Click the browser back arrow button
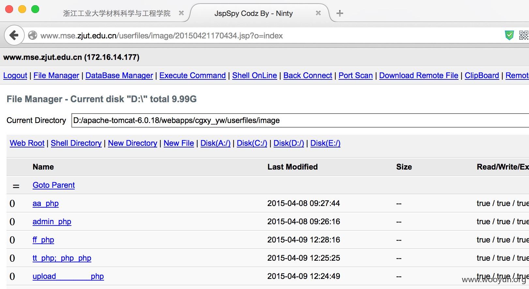The width and height of the screenshot is (529, 289). point(14,35)
